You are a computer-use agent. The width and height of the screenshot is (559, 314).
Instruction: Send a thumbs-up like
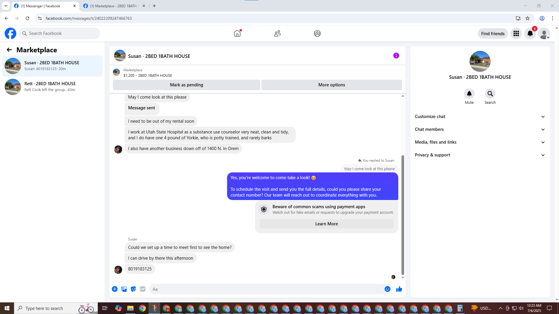point(399,289)
